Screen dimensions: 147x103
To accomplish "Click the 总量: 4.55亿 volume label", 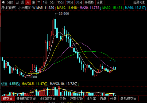I will 11,84.
